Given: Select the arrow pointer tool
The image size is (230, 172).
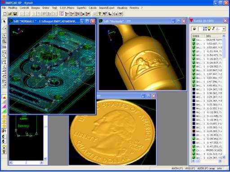Looking at the screenshot, I should click(x=4, y=21).
